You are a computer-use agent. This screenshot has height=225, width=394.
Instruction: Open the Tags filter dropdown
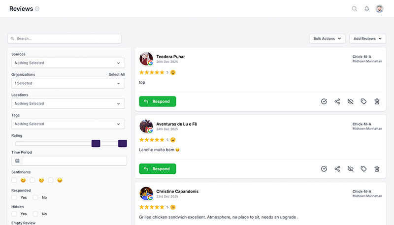(68, 124)
